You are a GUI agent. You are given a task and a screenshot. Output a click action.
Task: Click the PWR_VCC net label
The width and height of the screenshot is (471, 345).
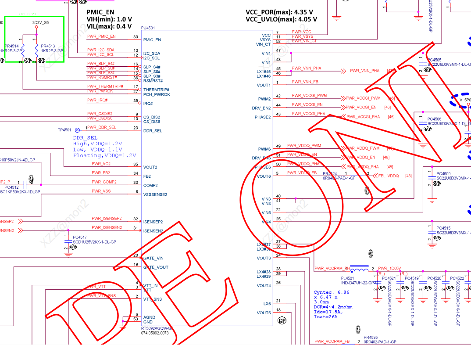[302, 32]
